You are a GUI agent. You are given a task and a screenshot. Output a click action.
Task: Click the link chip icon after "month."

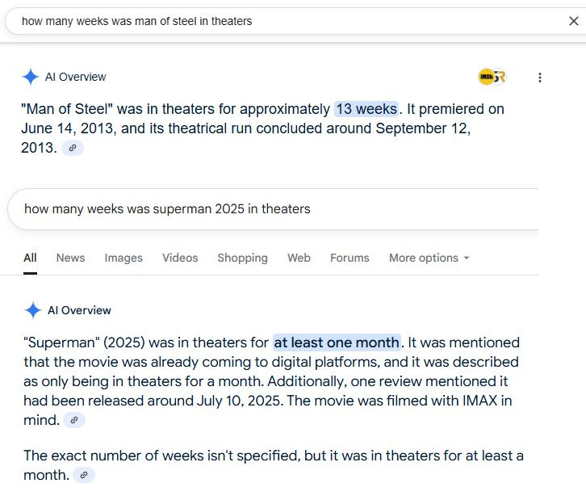84,475
